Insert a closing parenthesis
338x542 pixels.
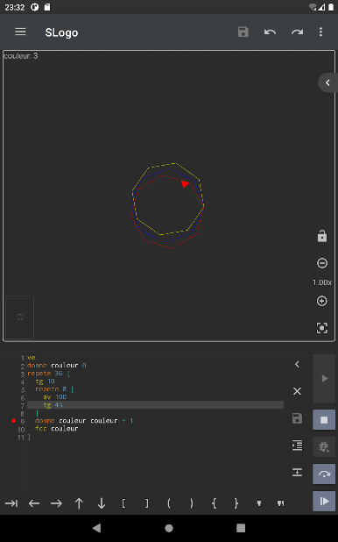[191, 503]
